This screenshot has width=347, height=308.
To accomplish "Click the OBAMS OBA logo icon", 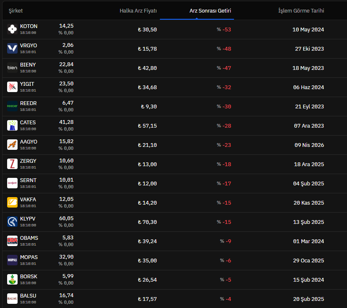I will click(12, 241).
